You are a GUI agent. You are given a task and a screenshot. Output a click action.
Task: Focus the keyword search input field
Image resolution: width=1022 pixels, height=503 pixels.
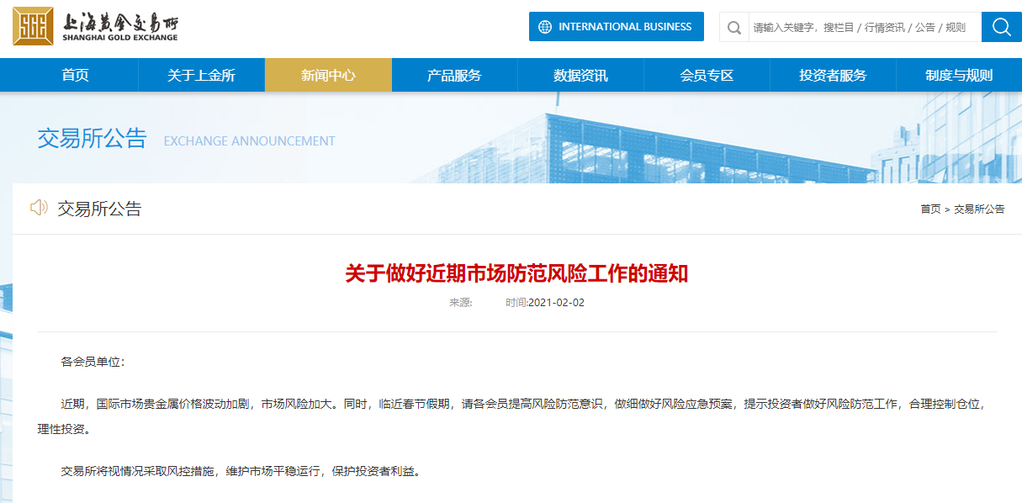tap(865, 28)
